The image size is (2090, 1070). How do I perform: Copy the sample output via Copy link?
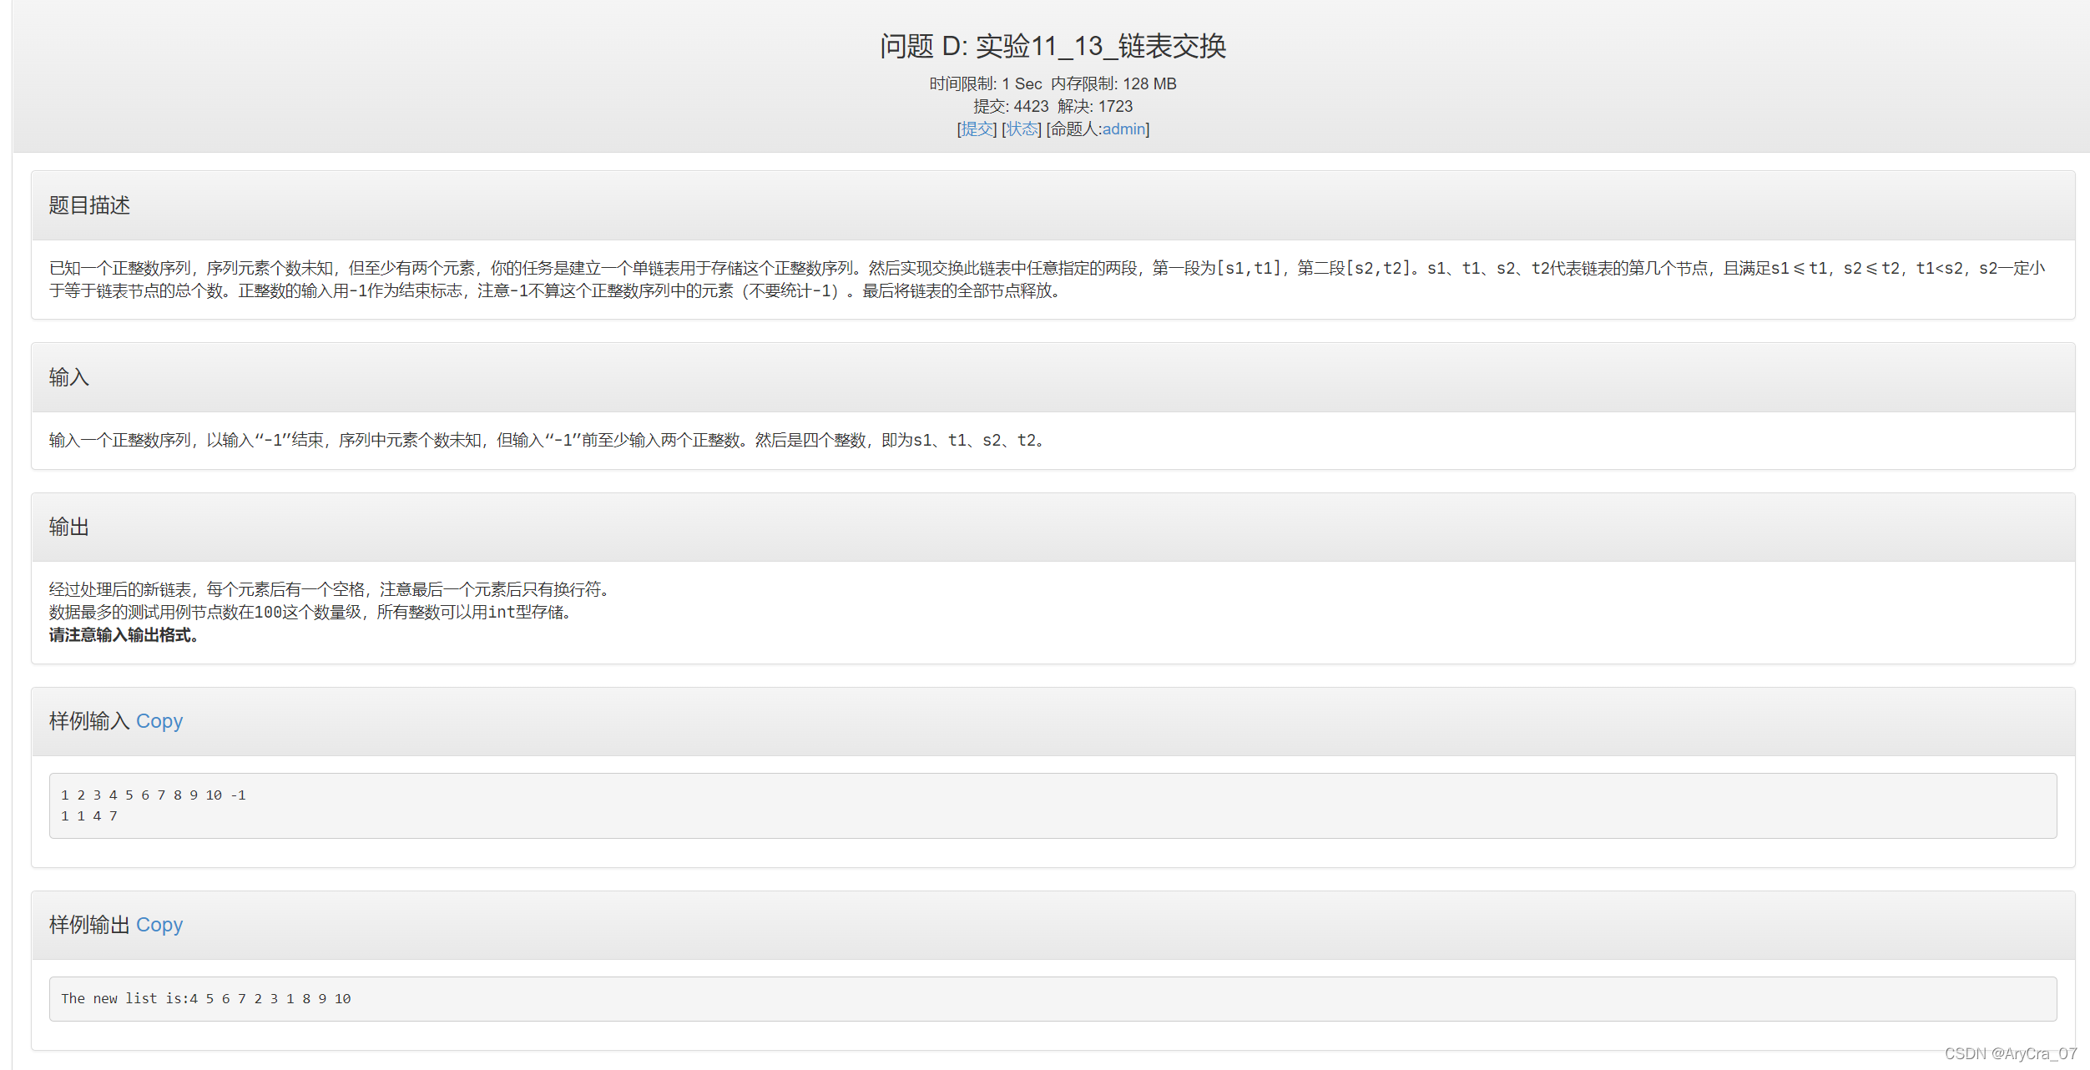(159, 925)
